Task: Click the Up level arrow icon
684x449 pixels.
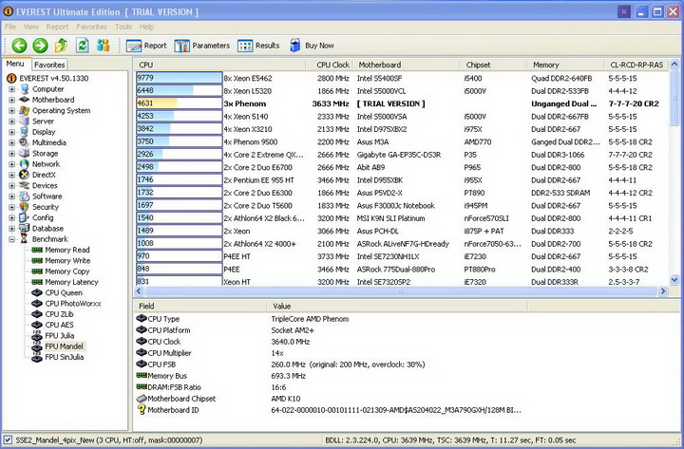Action: [x=61, y=46]
